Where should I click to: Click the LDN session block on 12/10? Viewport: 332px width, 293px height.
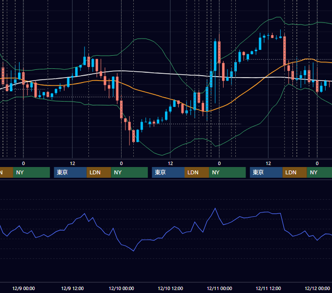point(197,172)
